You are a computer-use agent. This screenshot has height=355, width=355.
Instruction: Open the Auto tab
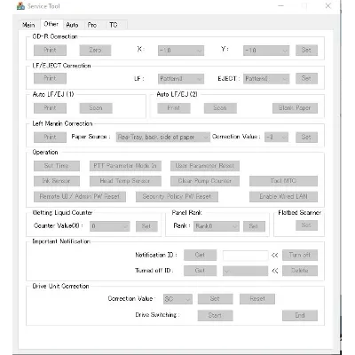72,25
